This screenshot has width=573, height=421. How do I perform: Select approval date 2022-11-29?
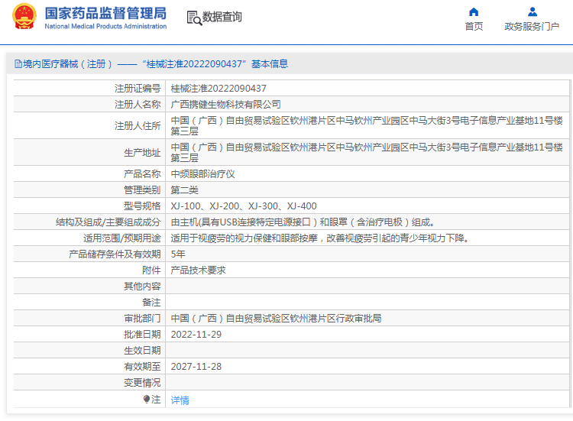coord(196,335)
